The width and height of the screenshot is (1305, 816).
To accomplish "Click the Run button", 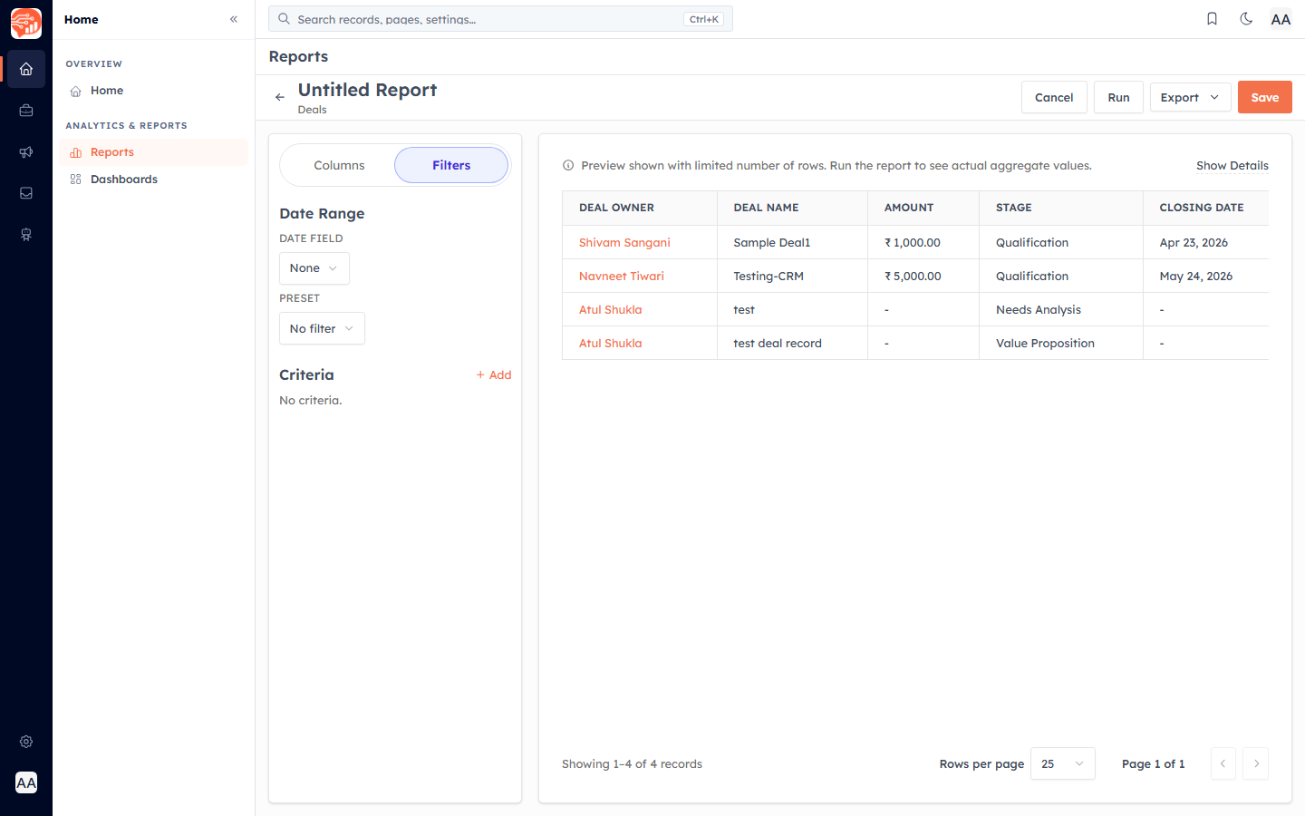I will (1118, 97).
